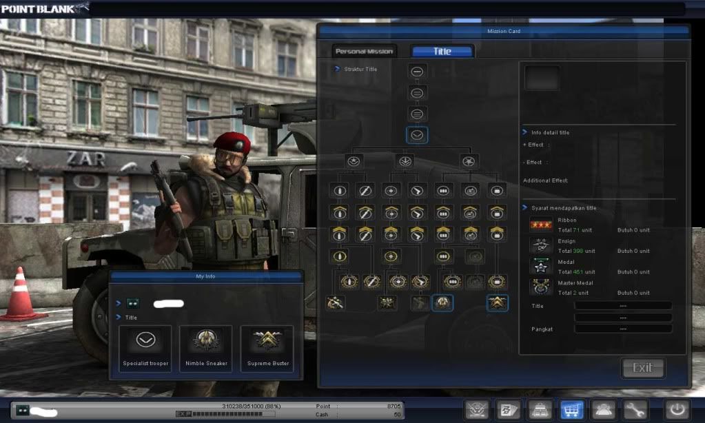The width and height of the screenshot is (705, 423).
Task: Click the first Title requirement field
Action: 623,306
